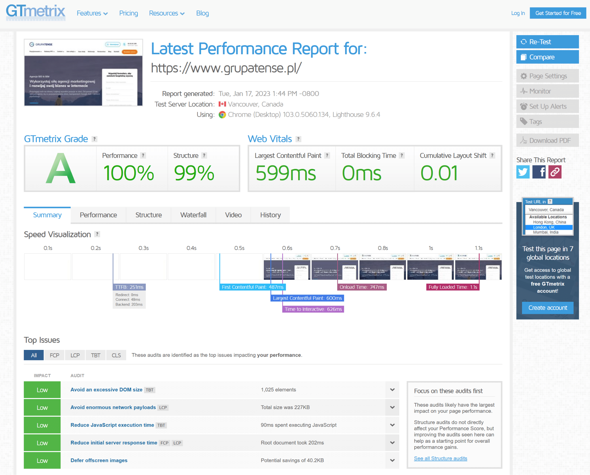Screen dimensions: 590x475
Task: Open Performance score help icon
Action: (x=143, y=156)
